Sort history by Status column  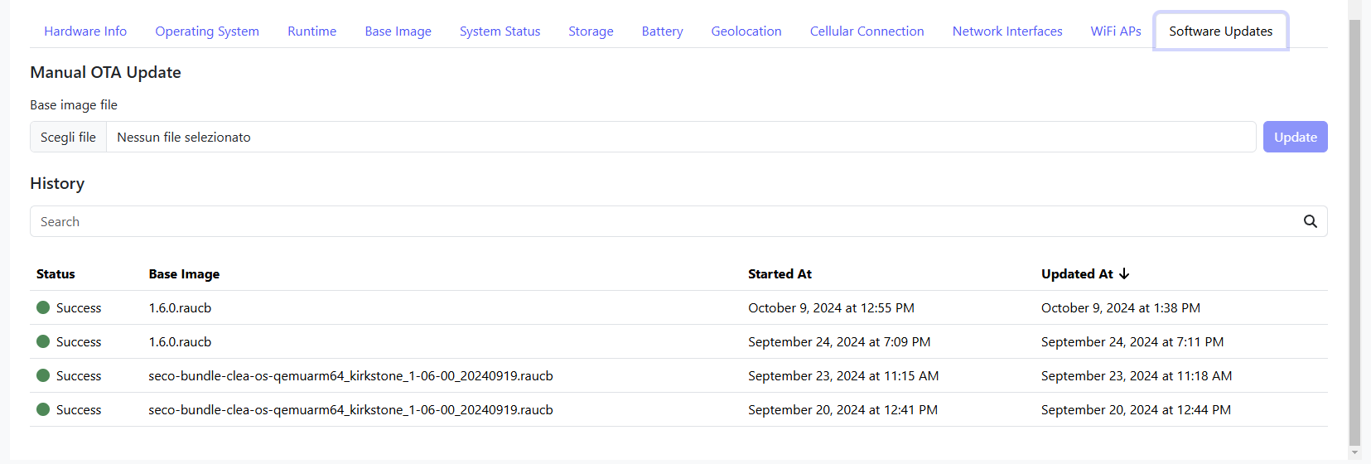point(56,273)
